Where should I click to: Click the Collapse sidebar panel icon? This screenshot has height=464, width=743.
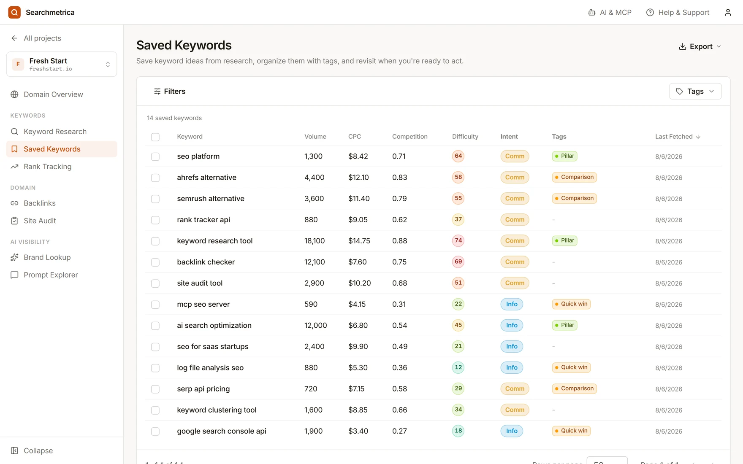point(14,451)
